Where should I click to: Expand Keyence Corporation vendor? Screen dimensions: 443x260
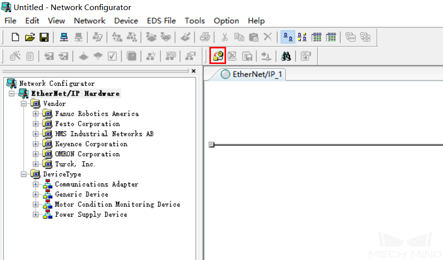point(36,144)
